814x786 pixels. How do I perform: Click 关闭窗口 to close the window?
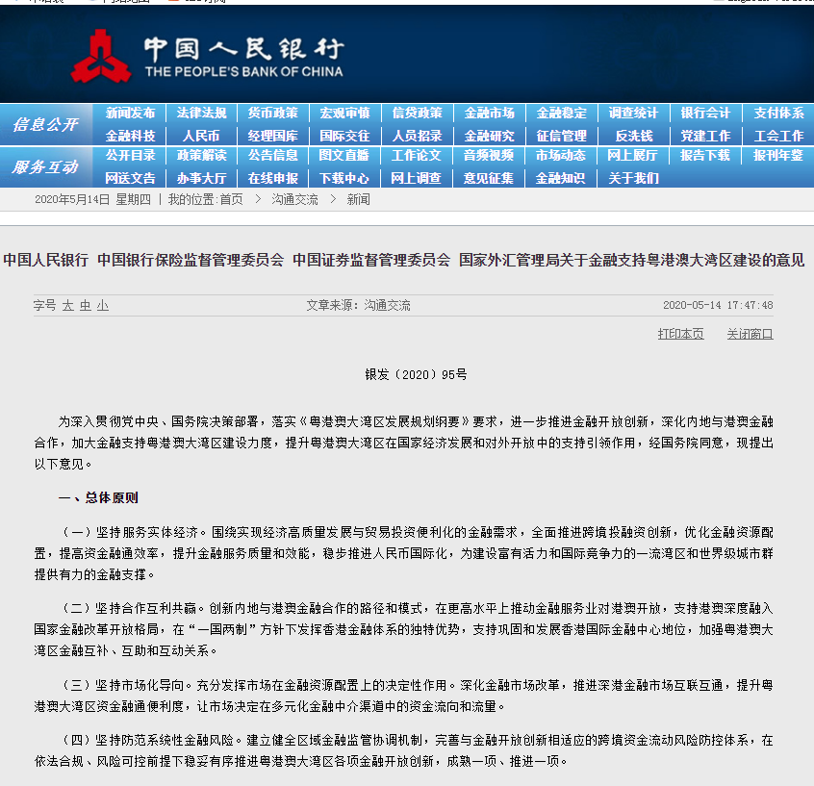point(750,334)
